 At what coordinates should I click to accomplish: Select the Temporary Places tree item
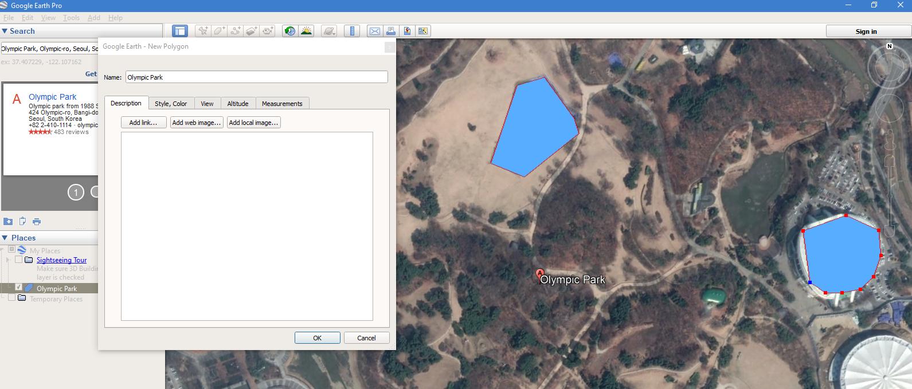[x=56, y=299]
